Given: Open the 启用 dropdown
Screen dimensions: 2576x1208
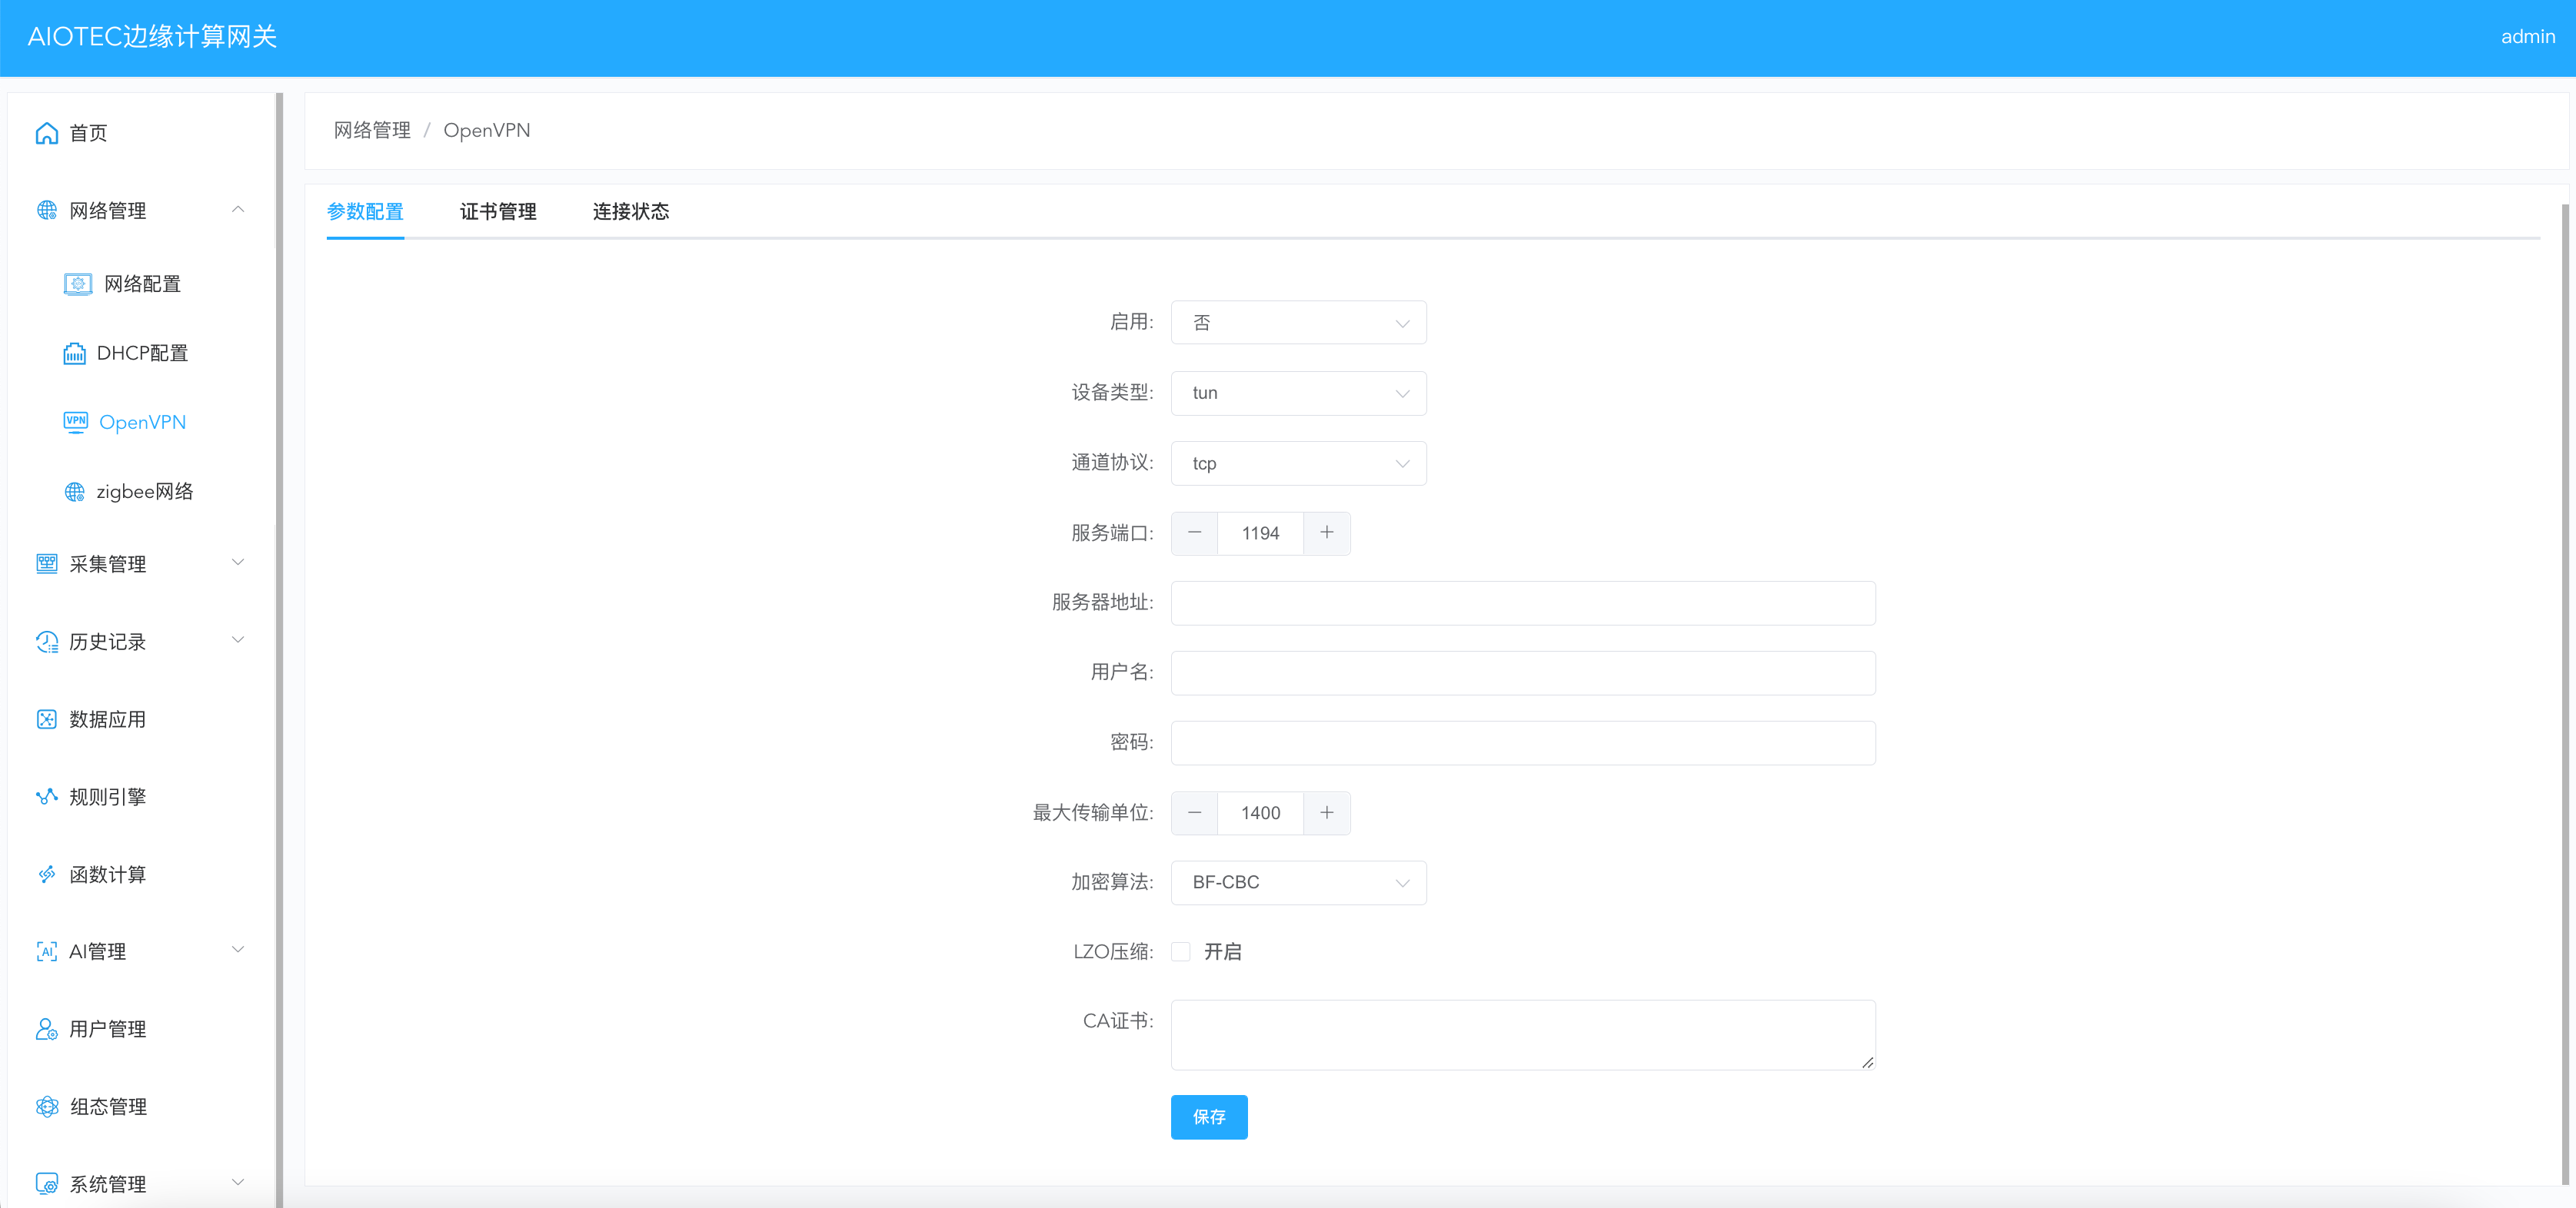Looking at the screenshot, I should [1298, 323].
